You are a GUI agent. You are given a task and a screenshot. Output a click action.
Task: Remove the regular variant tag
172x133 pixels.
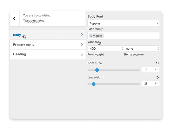[91, 36]
